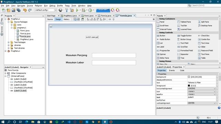The image size is (221, 124).
Task: Open the Code properties tab
Action: coord(182,70)
